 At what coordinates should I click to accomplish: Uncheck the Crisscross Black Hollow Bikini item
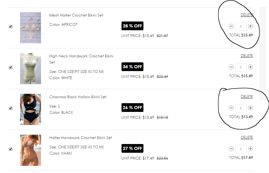click(x=11, y=108)
